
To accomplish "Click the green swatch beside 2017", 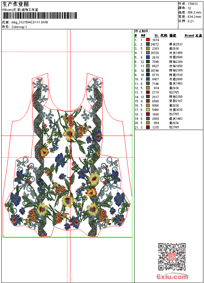I will (x=148, y=96).
